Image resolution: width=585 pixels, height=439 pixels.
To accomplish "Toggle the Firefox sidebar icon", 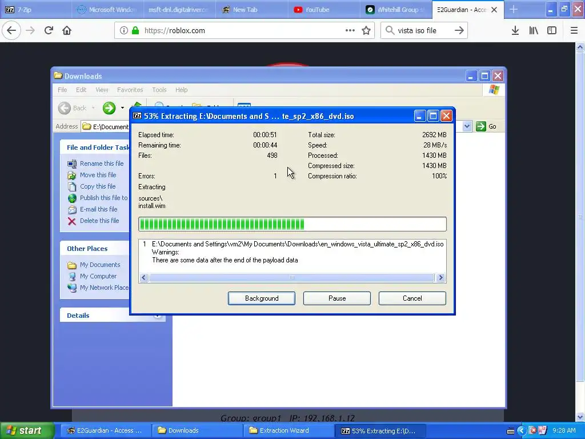I will 552,30.
